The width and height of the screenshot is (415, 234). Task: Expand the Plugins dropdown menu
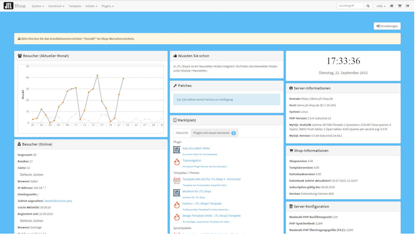(x=107, y=6)
